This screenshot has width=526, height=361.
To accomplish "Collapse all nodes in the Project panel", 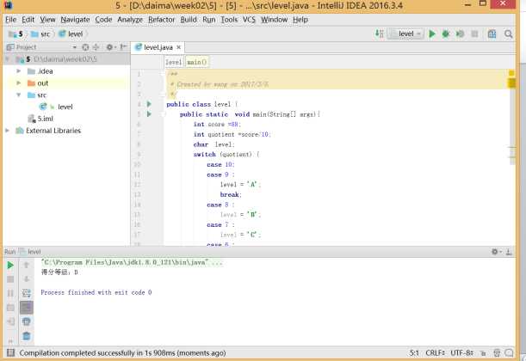I will tap(96, 47).
